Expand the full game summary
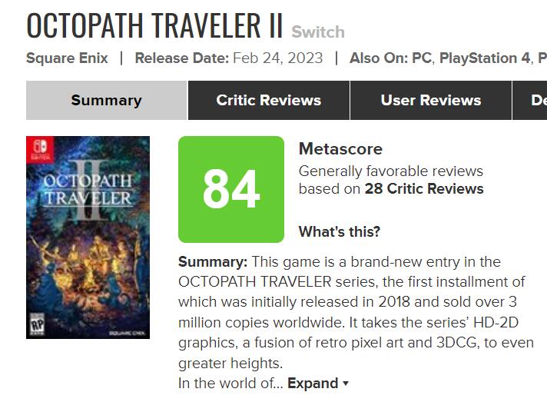Screen dimensions: 547x402 pyautogui.click(x=313, y=383)
